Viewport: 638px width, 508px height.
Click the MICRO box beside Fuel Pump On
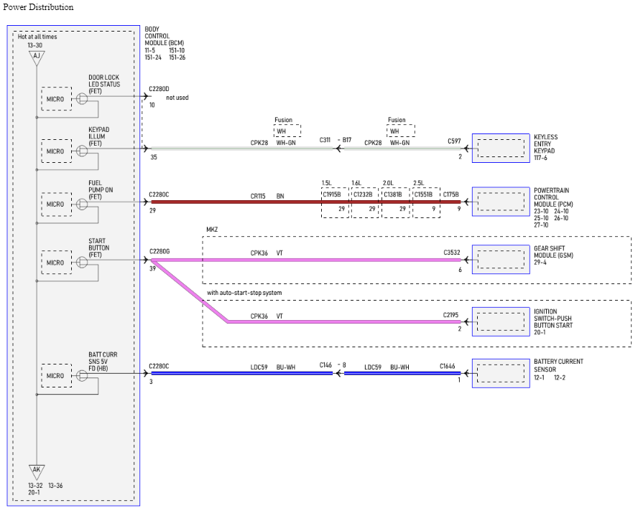(57, 204)
